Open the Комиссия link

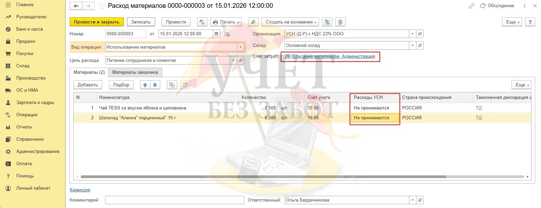coord(80,190)
